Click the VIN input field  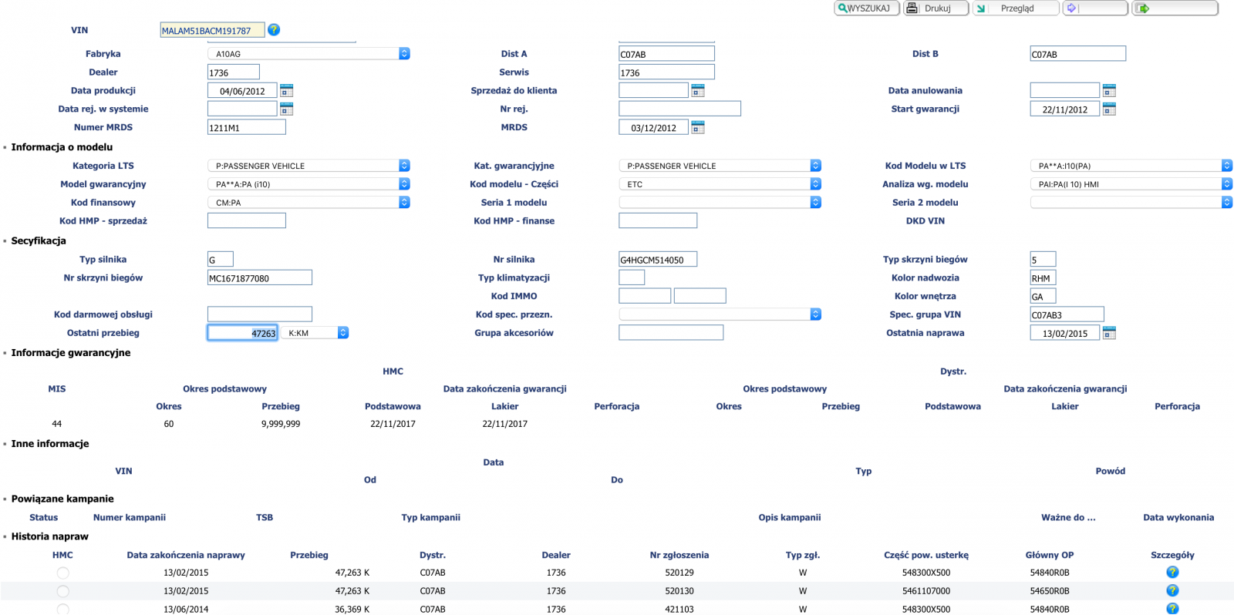211,31
